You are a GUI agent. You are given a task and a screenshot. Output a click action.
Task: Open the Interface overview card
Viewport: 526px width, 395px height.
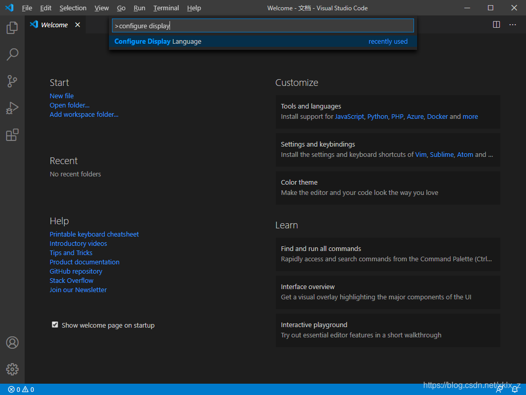coord(388,292)
